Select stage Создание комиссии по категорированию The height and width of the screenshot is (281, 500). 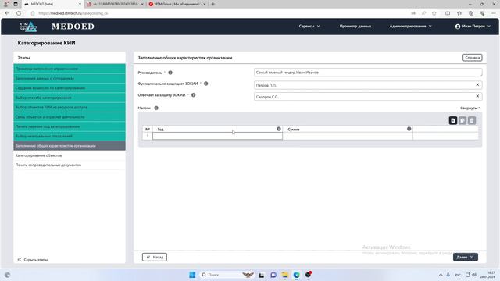click(70, 88)
